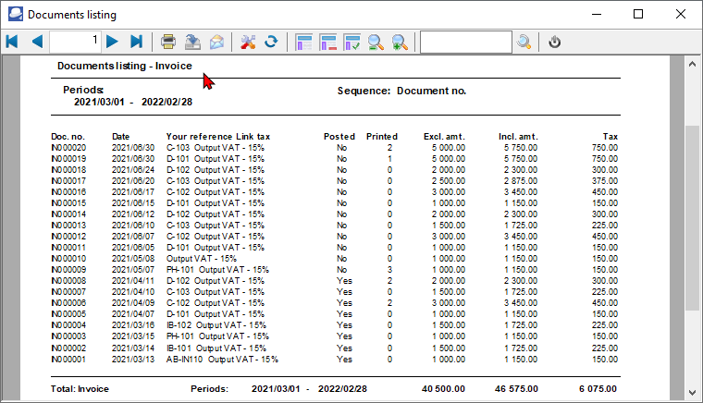Click document number IN000001
Image resolution: width=703 pixels, height=403 pixels.
(x=68, y=360)
